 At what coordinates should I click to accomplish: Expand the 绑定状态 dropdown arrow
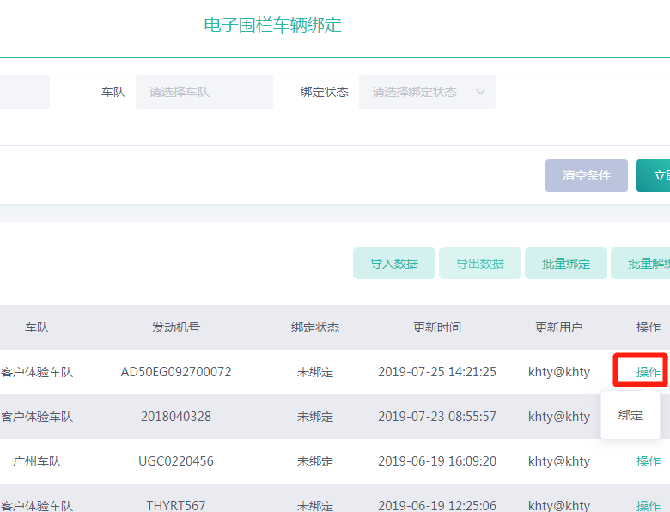(x=479, y=92)
